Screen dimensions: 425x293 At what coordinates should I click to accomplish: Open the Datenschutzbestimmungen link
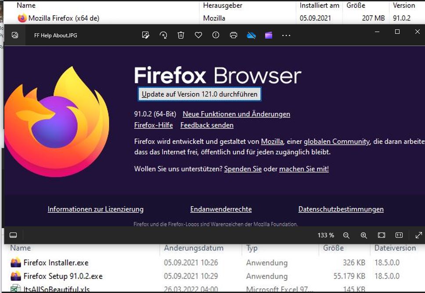[x=341, y=209]
